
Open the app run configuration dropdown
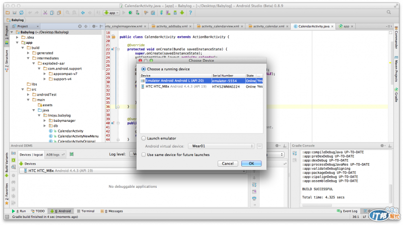click(111, 13)
